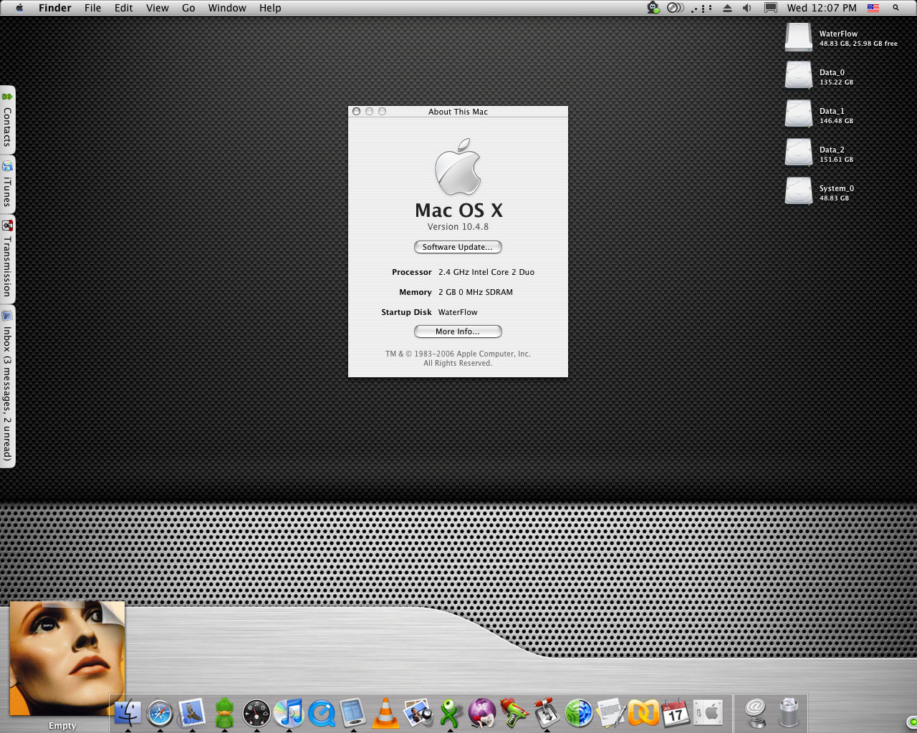Select Data_0 drive icon on desktop

pyautogui.click(x=798, y=75)
